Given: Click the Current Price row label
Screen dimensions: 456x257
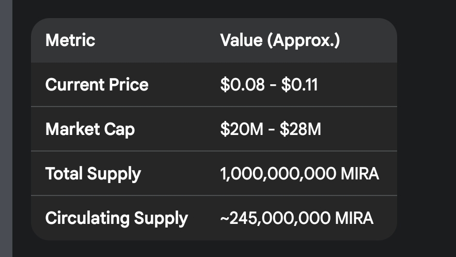Looking at the screenshot, I should [97, 85].
